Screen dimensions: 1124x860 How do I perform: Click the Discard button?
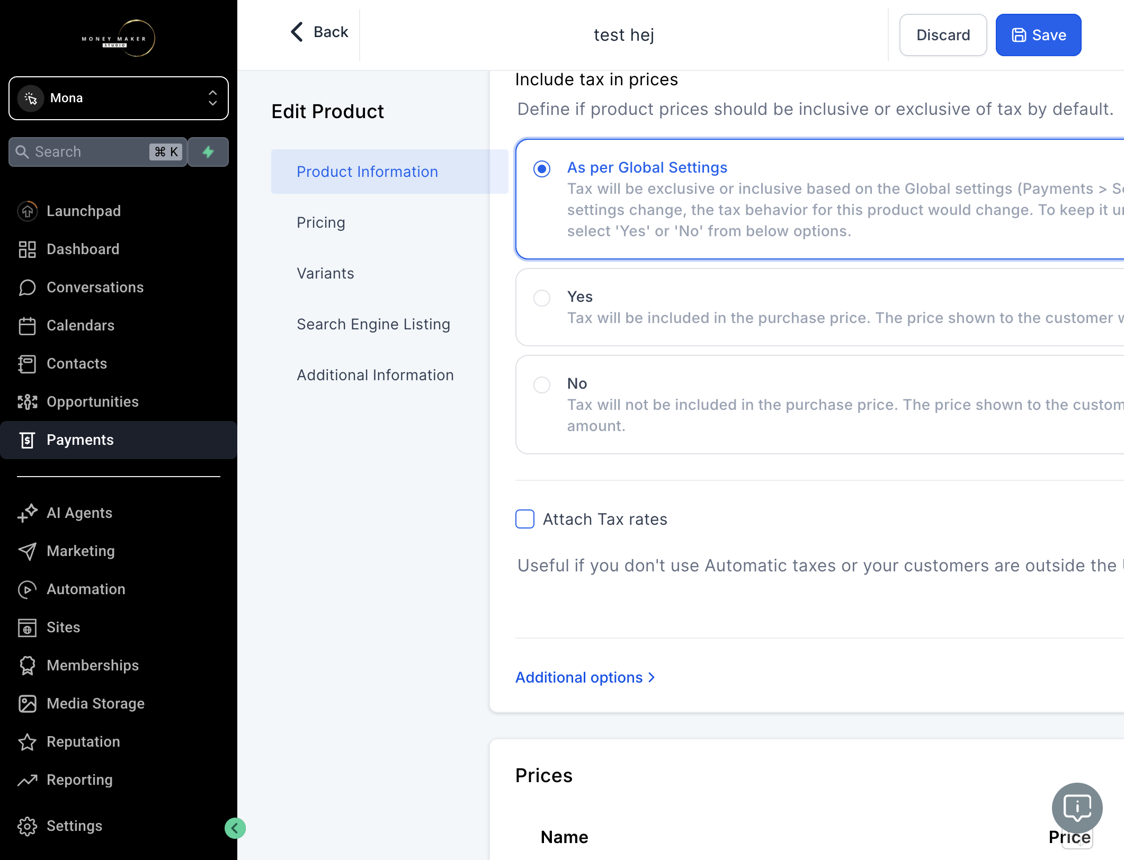943,35
